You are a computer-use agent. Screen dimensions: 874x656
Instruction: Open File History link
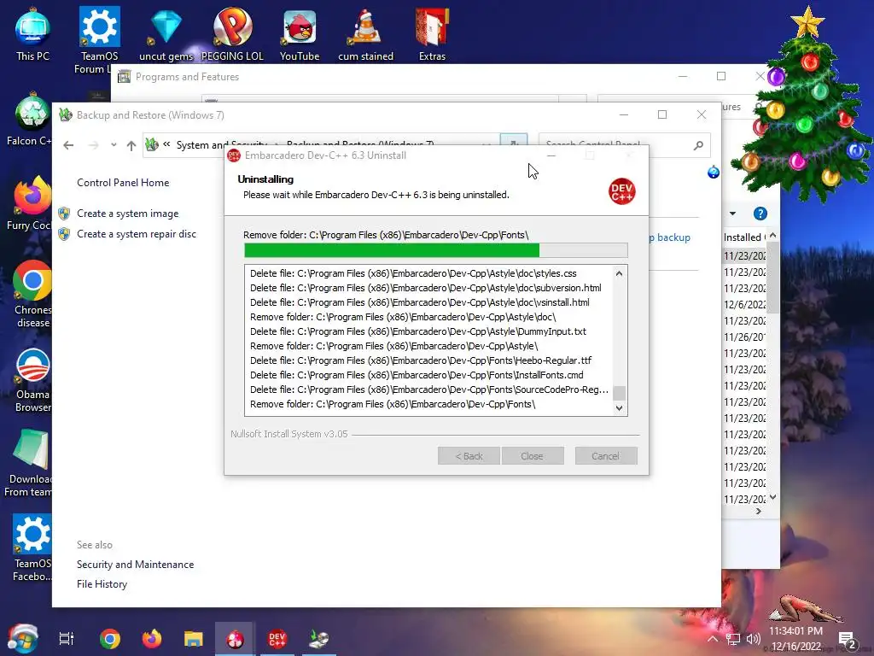pyautogui.click(x=102, y=584)
